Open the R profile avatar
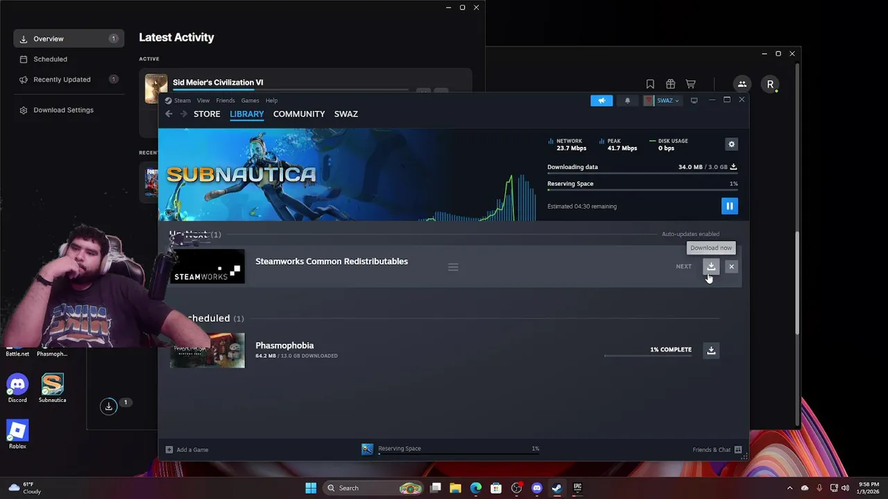 point(770,85)
